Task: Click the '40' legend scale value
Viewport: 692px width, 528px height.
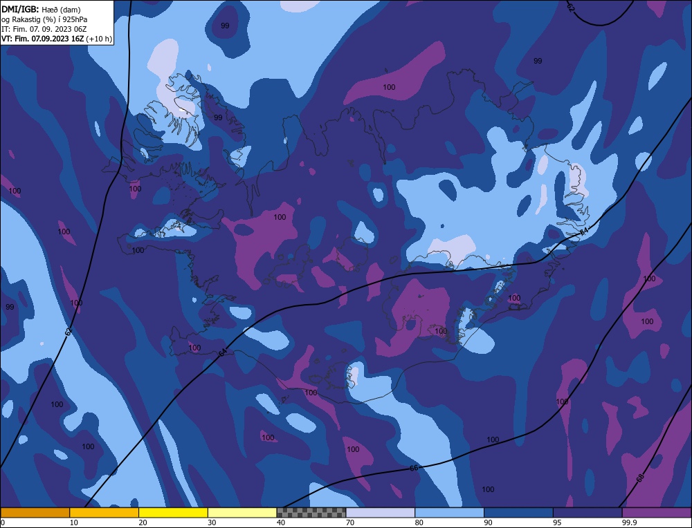Action: click(281, 522)
